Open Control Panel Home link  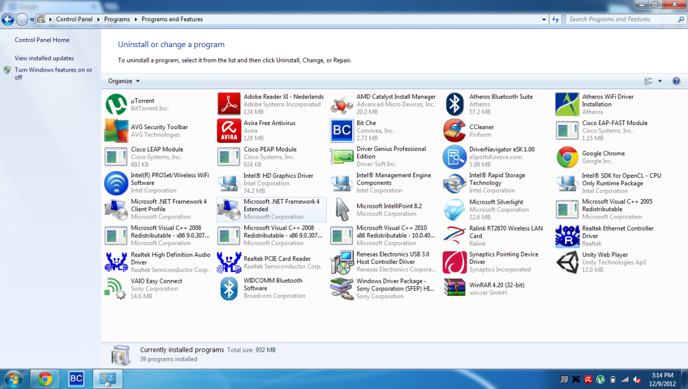[42, 40]
